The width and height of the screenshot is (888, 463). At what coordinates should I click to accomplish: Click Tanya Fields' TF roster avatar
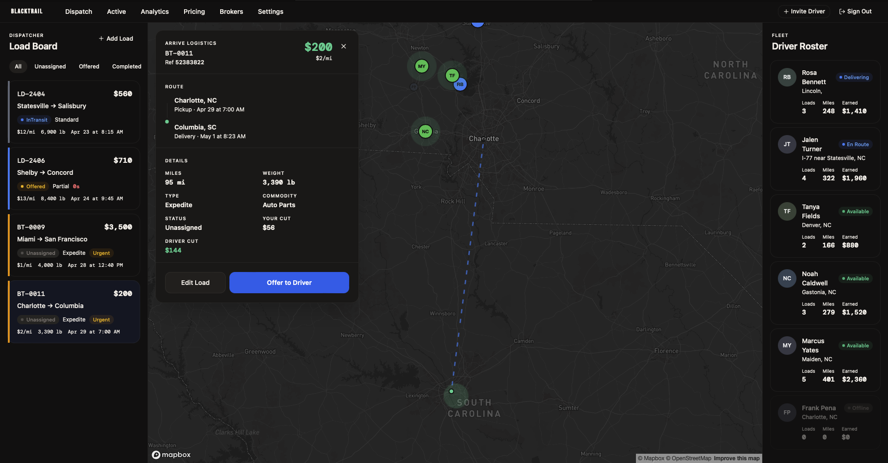pyautogui.click(x=787, y=211)
